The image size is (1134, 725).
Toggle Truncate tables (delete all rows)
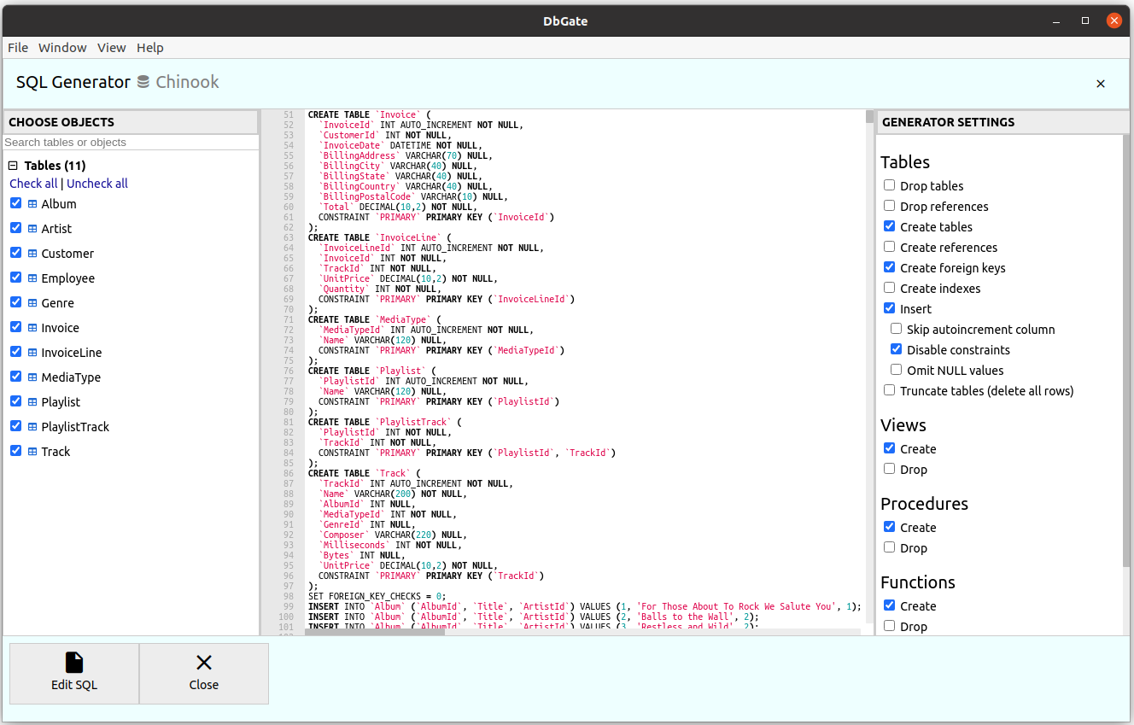point(889,390)
